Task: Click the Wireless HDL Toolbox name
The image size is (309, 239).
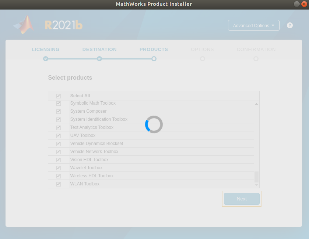Action: [92, 175]
